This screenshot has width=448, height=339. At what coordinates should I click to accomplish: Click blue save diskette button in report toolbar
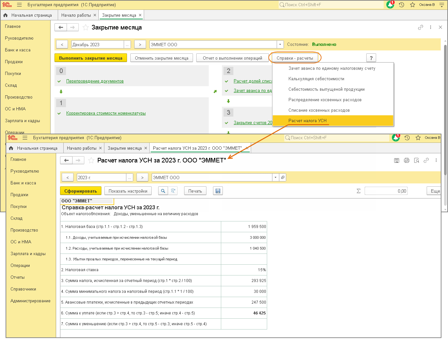[x=218, y=191]
